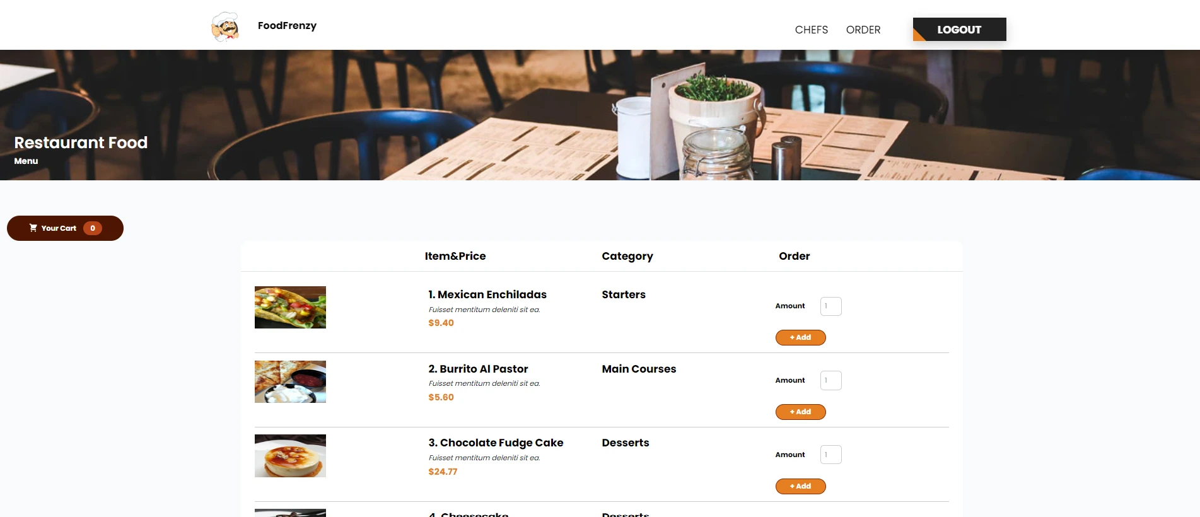Click the shopping cart icon in Your Cart
Image resolution: width=1200 pixels, height=517 pixels.
33,228
